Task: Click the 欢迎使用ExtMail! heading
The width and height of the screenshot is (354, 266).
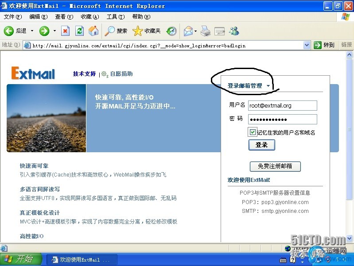Action: tap(249, 180)
